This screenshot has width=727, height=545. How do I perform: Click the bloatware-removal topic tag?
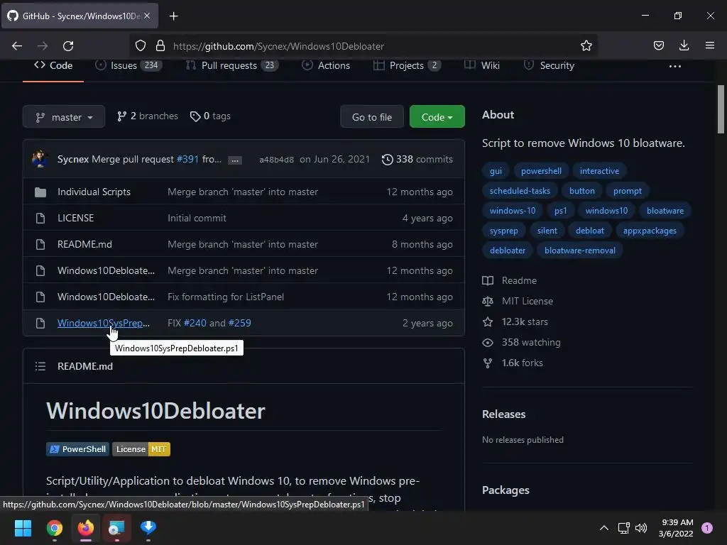580,251
